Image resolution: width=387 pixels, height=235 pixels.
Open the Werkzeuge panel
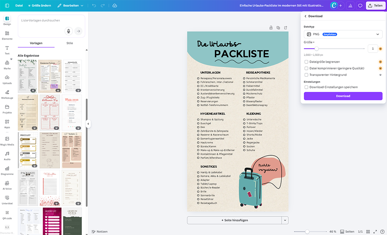tap(7, 94)
